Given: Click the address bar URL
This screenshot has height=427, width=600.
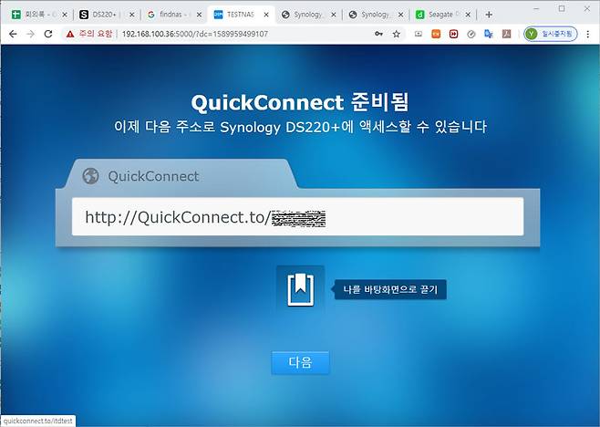Looking at the screenshot, I should click(195, 34).
